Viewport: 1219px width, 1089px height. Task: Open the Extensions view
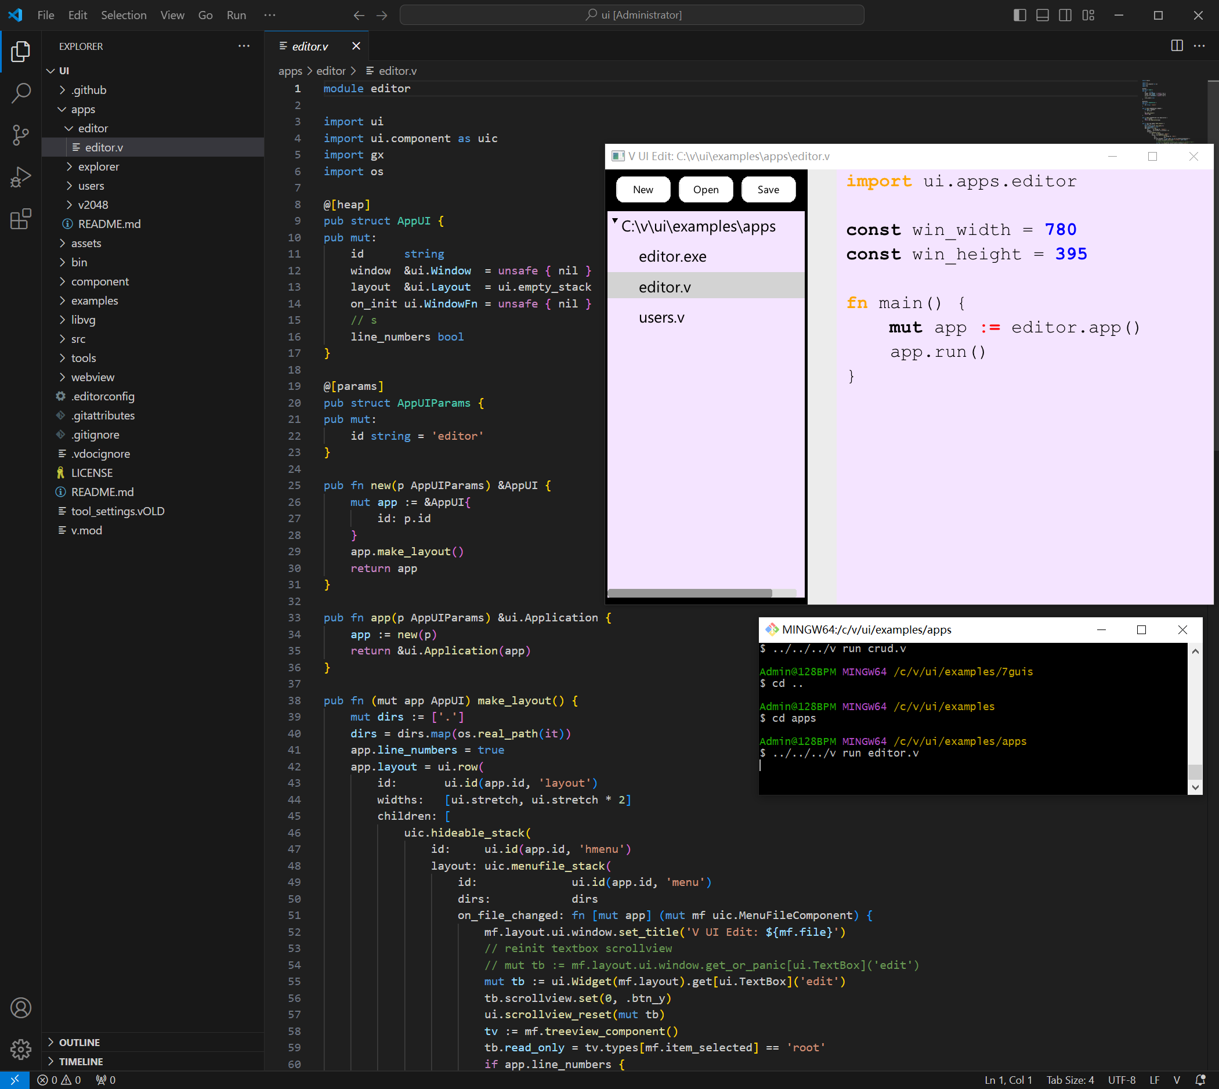pos(21,219)
